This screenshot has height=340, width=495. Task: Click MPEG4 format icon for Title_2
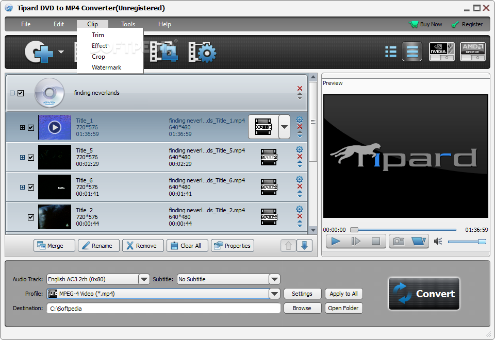tap(269, 217)
